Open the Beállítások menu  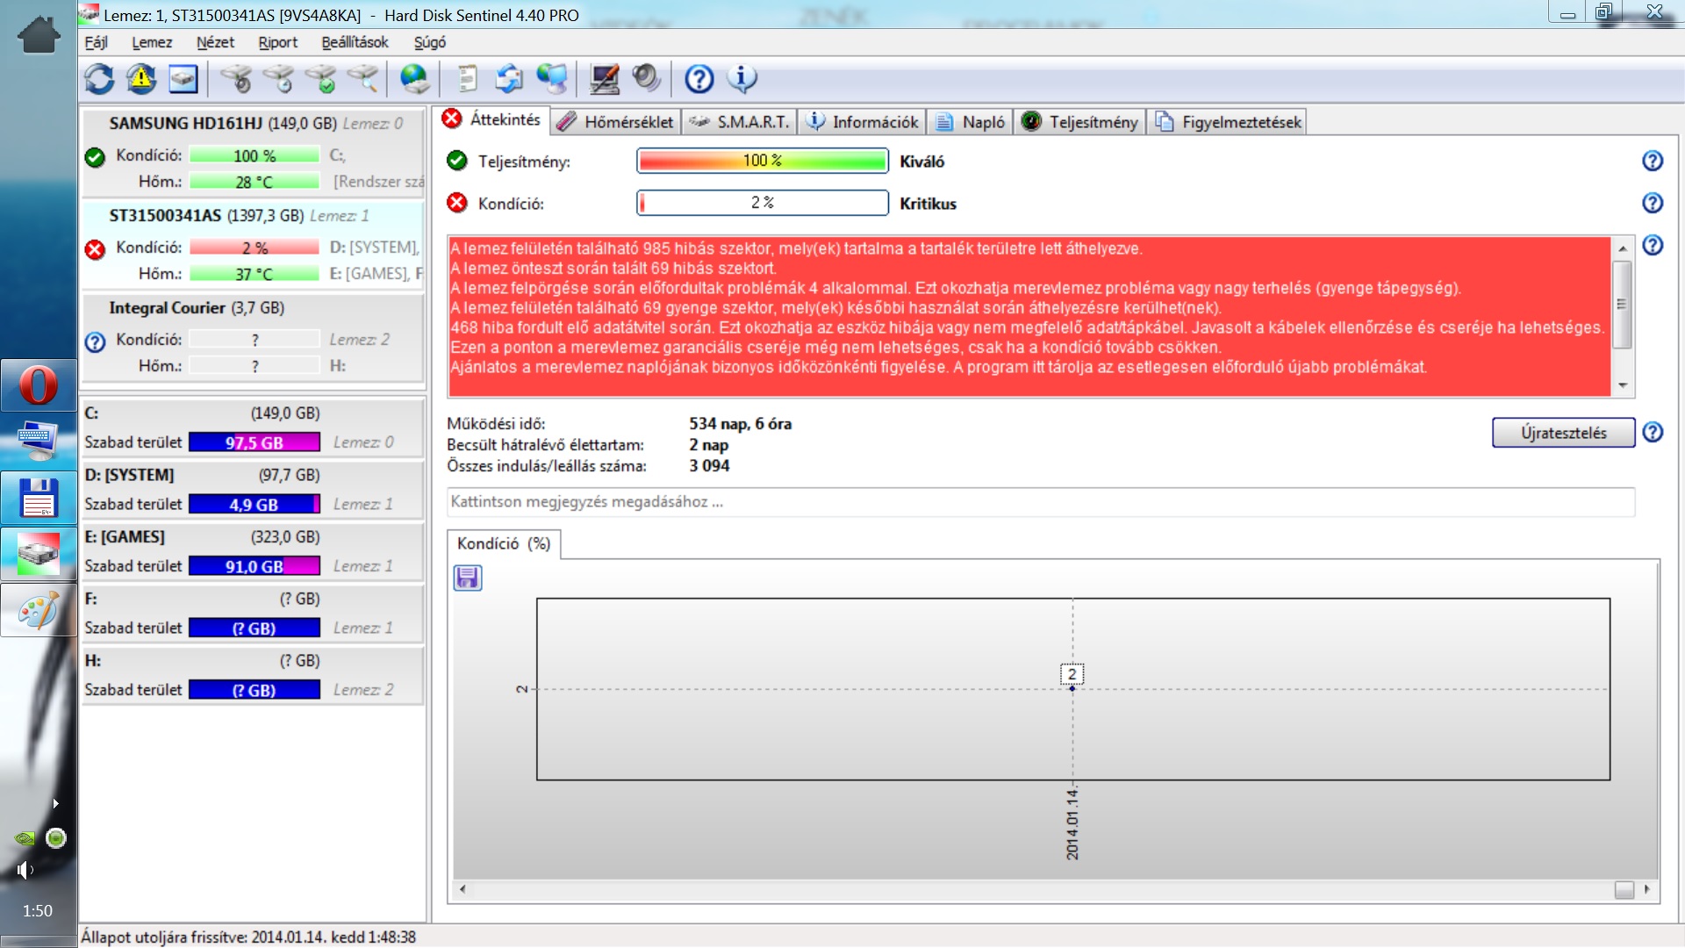click(355, 42)
